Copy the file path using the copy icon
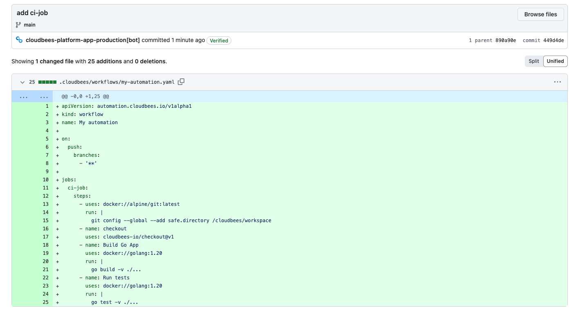 pos(181,82)
